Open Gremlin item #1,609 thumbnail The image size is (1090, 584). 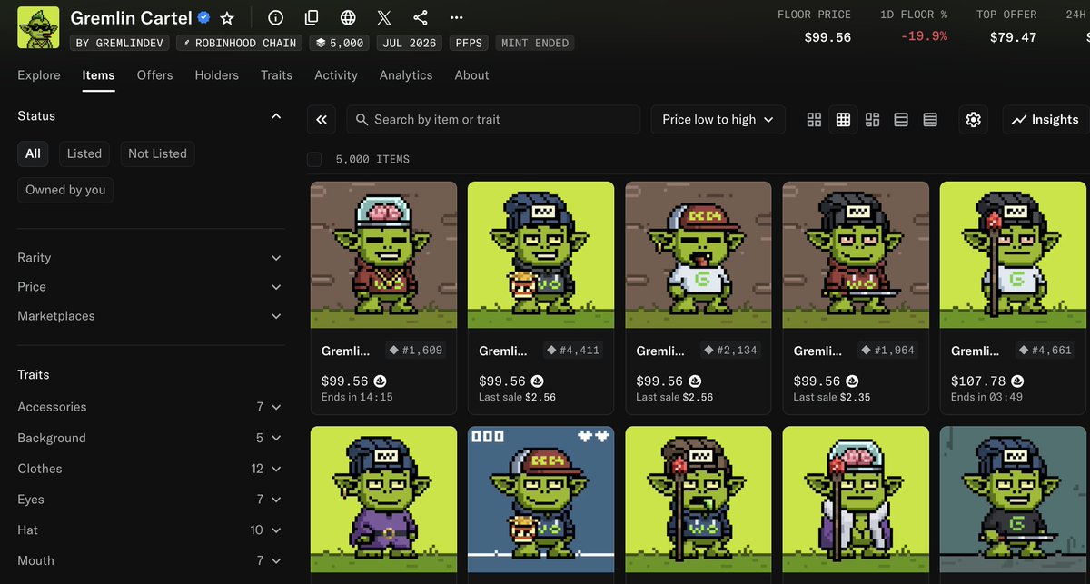pyautogui.click(x=383, y=255)
